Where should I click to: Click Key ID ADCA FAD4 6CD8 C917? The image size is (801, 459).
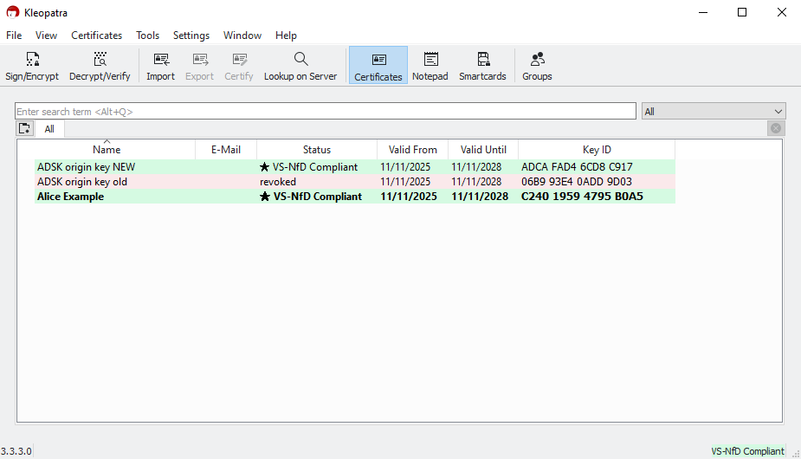pos(577,166)
